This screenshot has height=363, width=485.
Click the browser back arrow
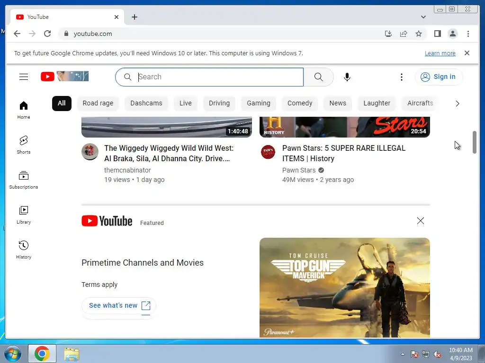tap(17, 34)
